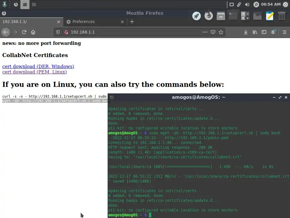Open the folder icon in the dock
Screen dimensions: 290x218
point(257,16)
